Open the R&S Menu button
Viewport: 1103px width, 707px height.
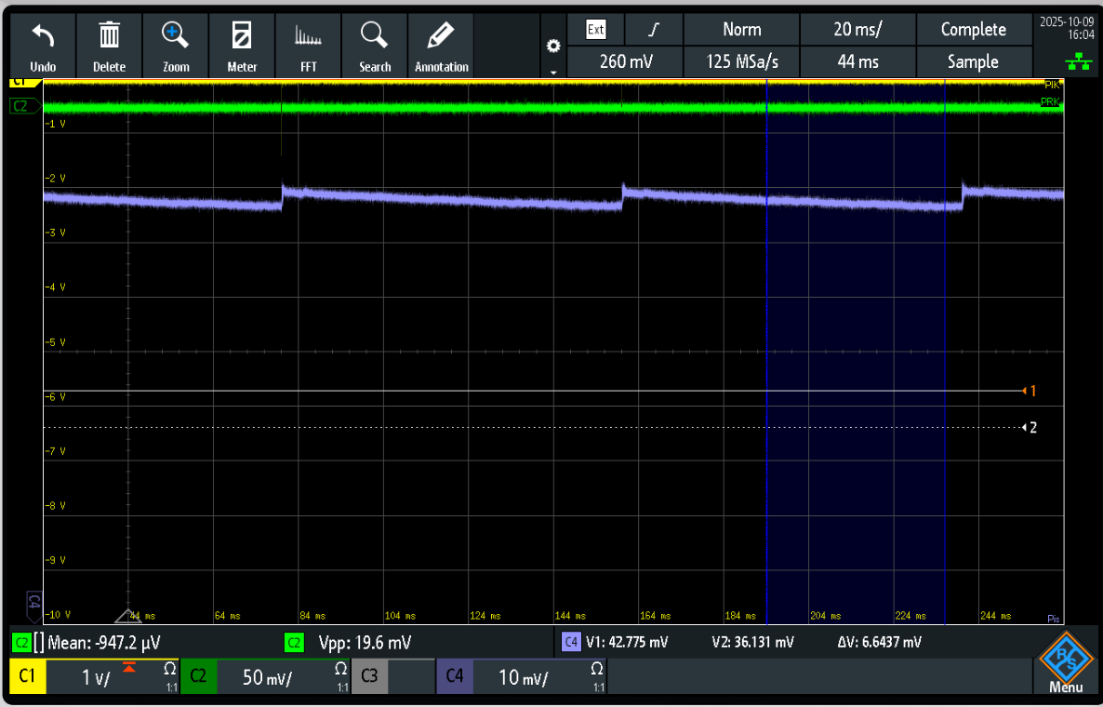pos(1065,662)
